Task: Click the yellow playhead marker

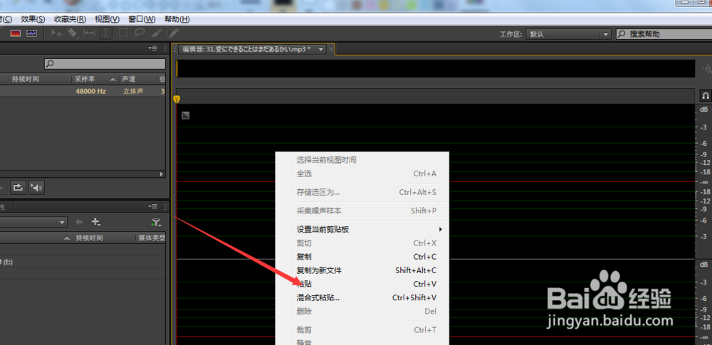Action: tap(177, 100)
